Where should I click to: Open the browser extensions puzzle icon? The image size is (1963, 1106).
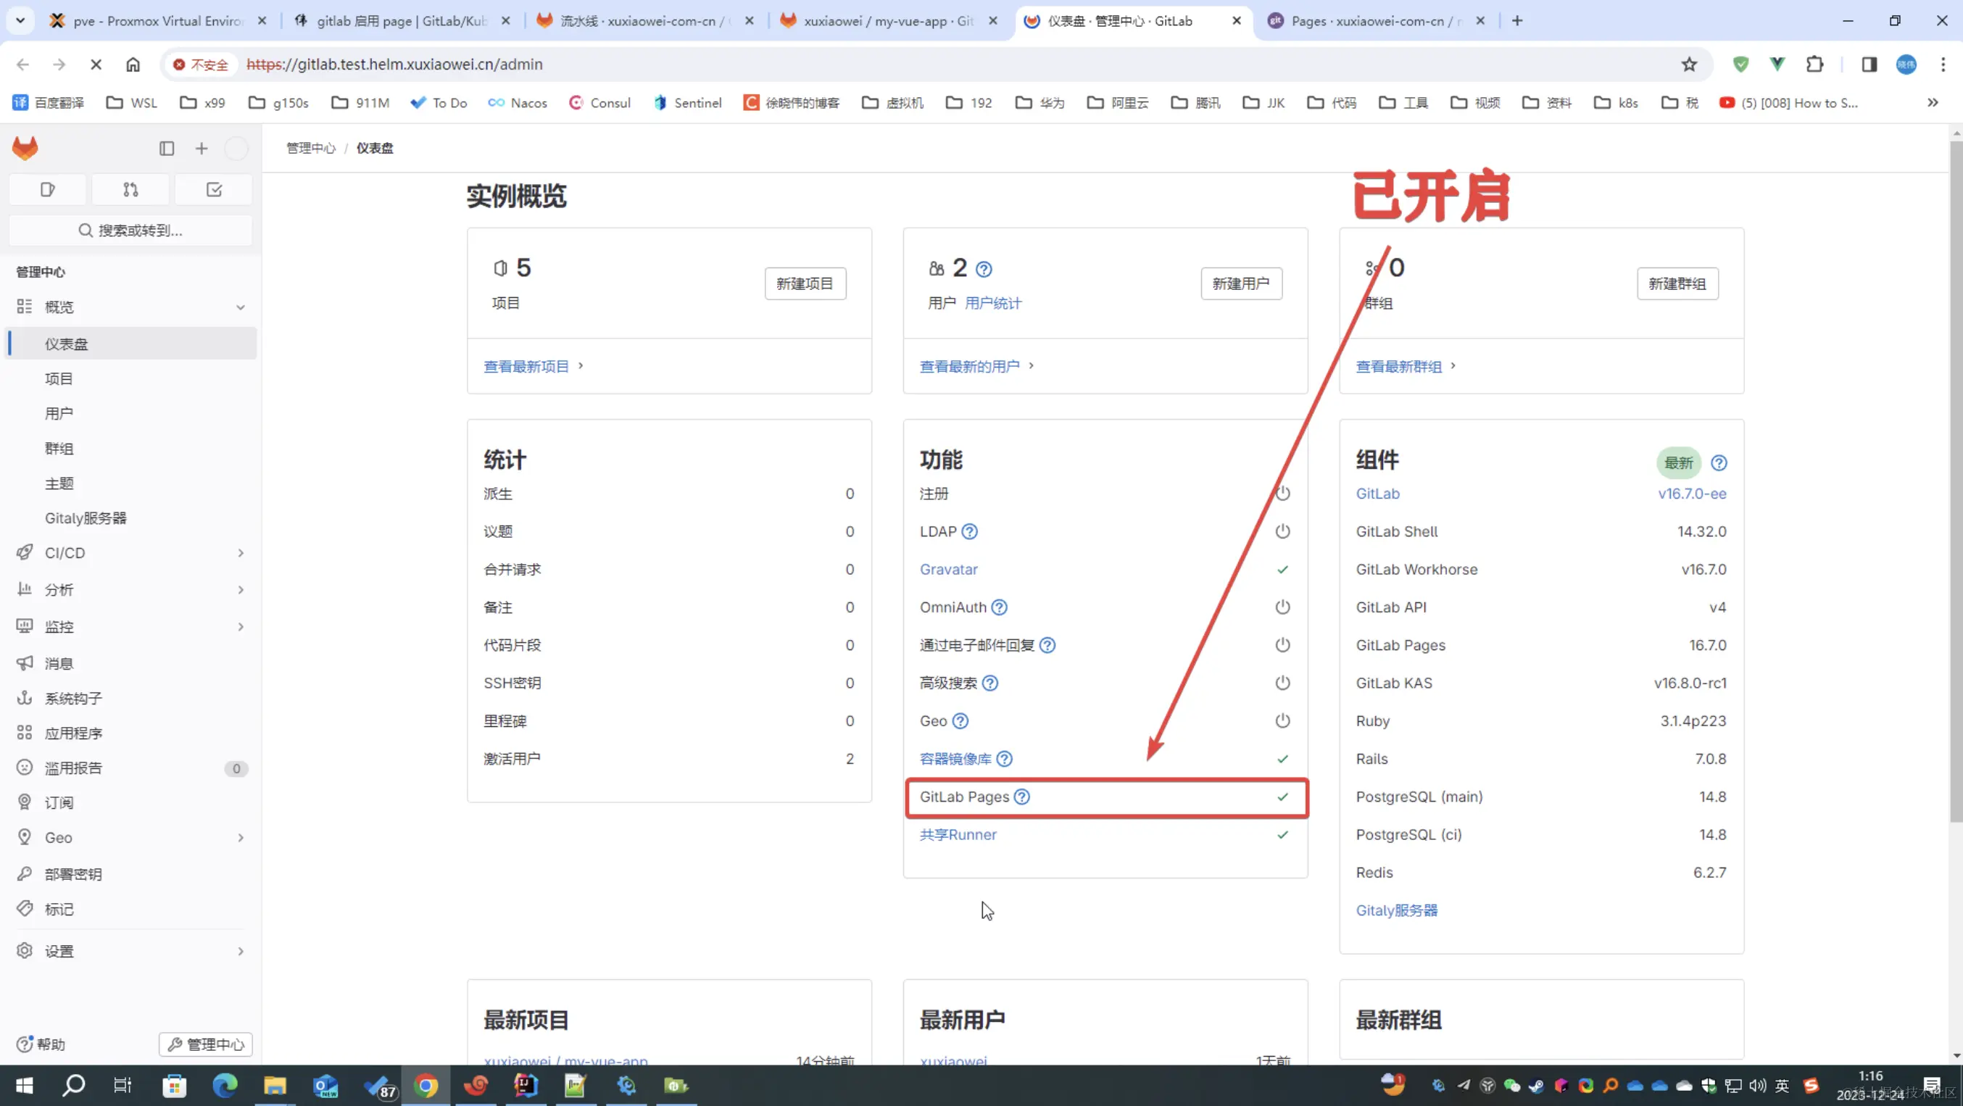(x=1814, y=65)
